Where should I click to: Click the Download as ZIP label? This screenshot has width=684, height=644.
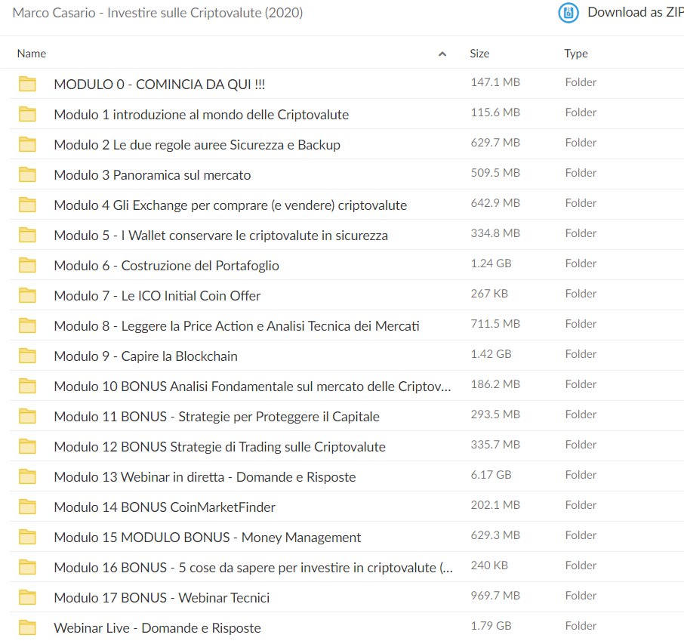636,12
